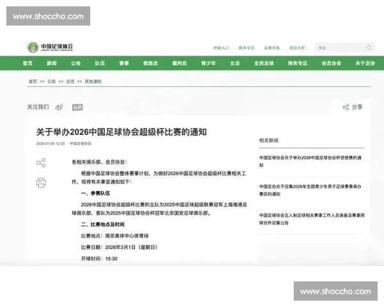Click the search magnifier icon
The width and height of the screenshot is (384, 307).
(369, 47)
